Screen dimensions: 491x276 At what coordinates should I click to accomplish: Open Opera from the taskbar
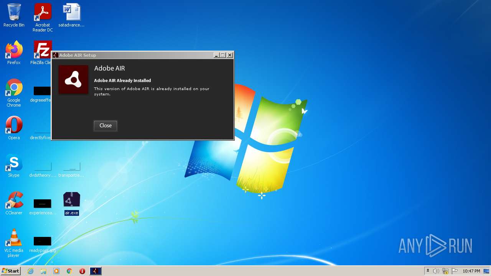[x=82, y=271]
